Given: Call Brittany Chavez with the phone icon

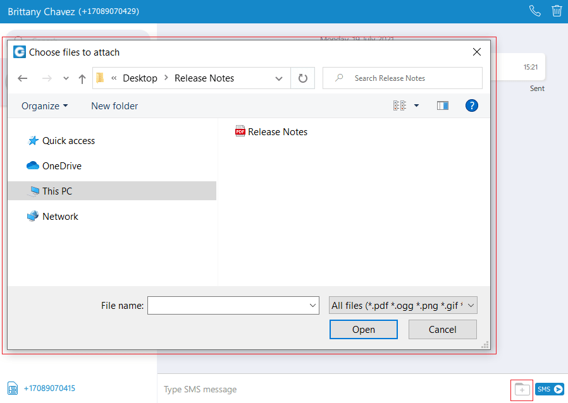Looking at the screenshot, I should click(534, 11).
